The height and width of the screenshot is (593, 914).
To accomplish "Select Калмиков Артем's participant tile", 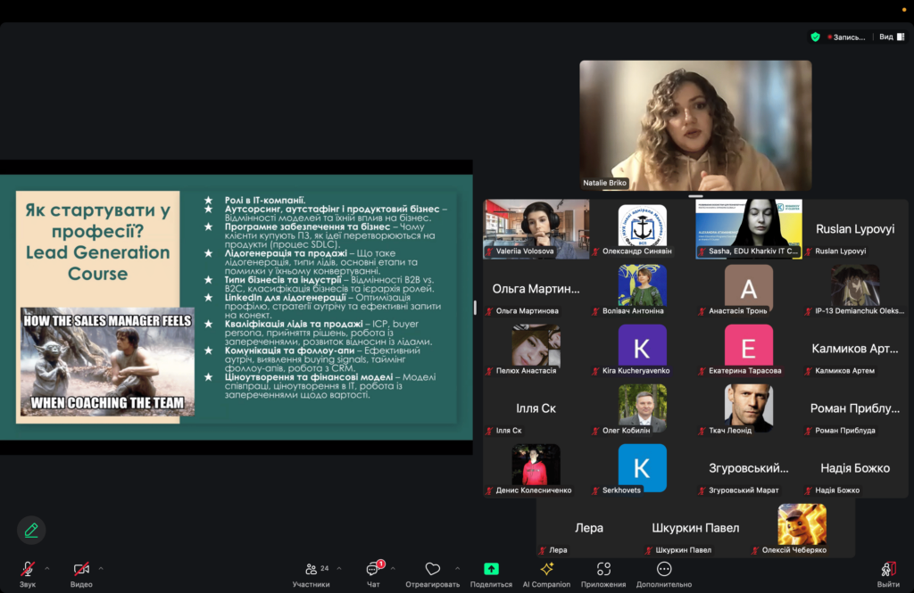I will point(855,349).
